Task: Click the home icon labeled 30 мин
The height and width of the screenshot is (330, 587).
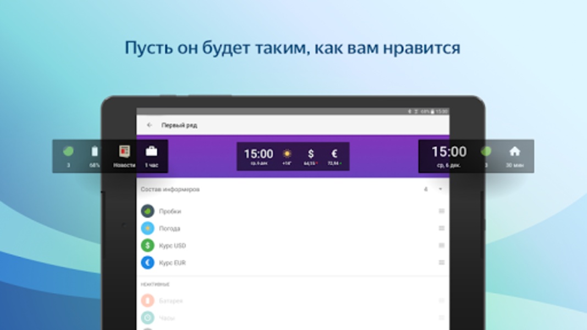Action: 515,152
